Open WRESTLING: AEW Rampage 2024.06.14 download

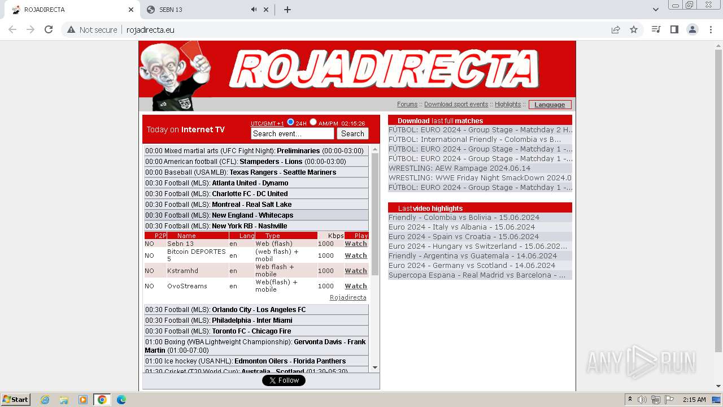tap(459, 168)
